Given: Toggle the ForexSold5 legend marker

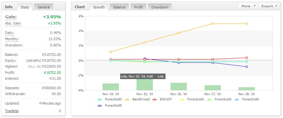Looking at the screenshot, I should 100,106.
